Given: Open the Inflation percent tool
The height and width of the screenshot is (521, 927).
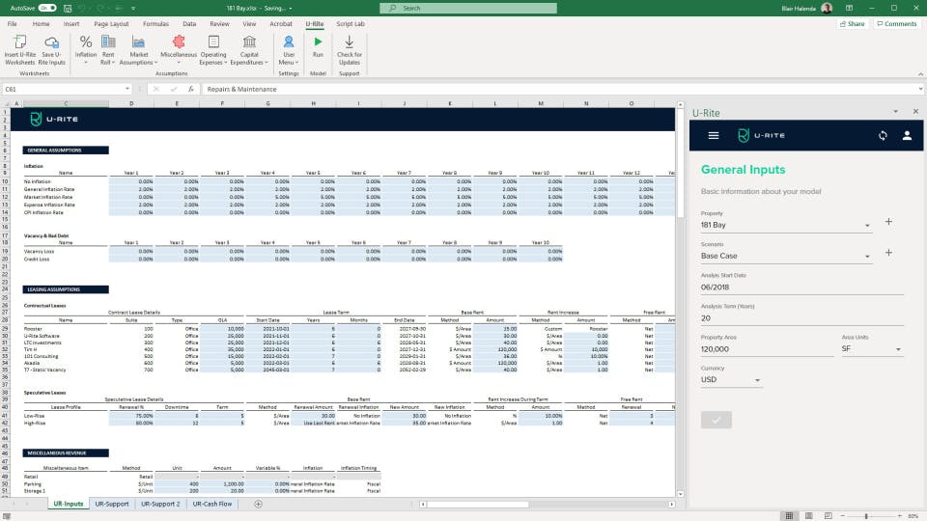Looking at the screenshot, I should 86,42.
